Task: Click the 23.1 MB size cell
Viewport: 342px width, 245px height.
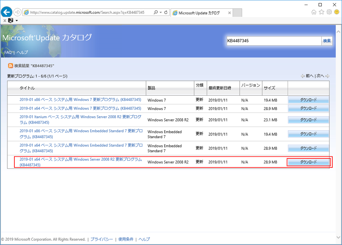Action: (271, 120)
